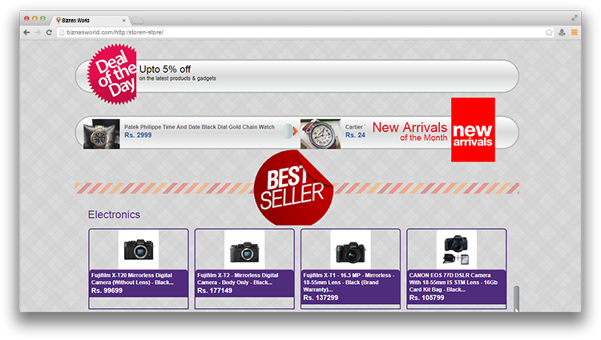
Task: Open a new tab with the blank tab button
Action: 137,18
